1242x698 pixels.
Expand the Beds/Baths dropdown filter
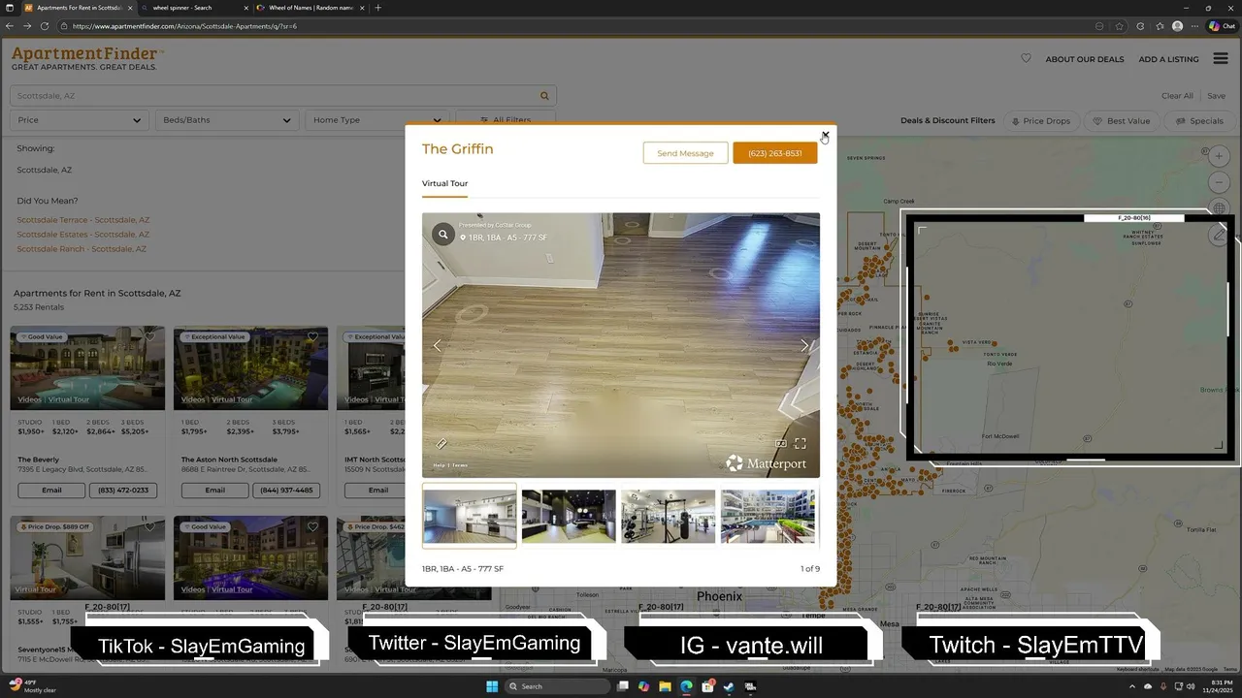[226, 120]
